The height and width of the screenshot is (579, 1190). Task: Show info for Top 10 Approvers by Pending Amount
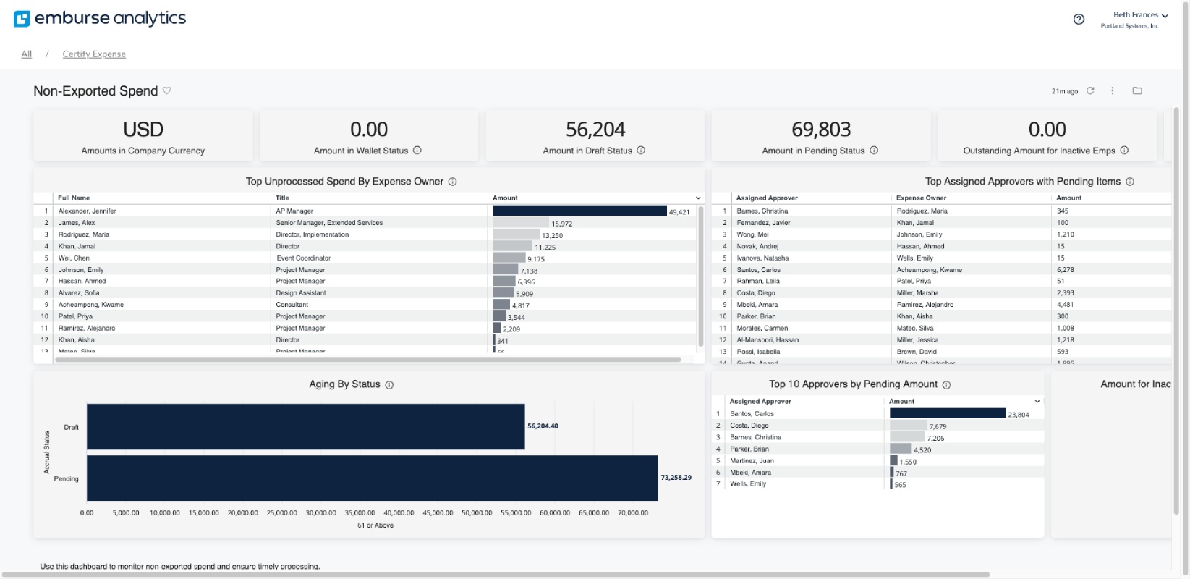[946, 385]
